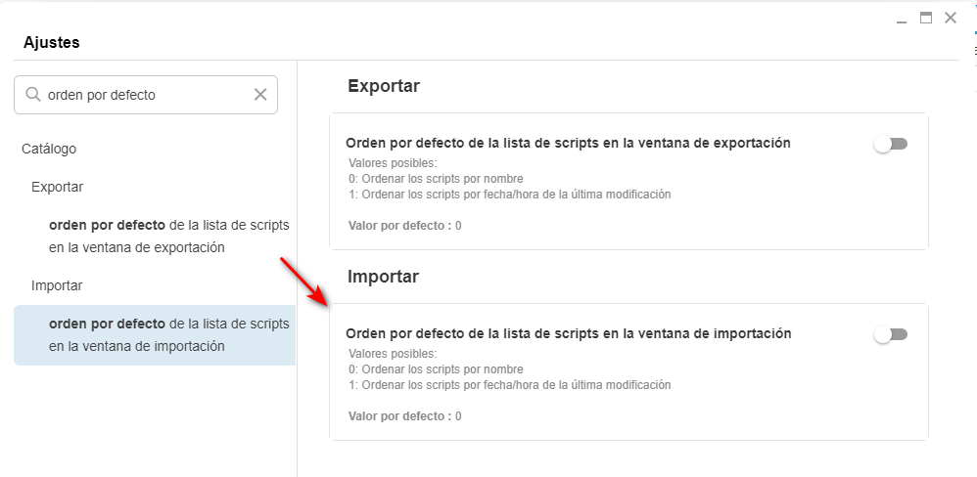Click the Ajustes window title

52,43
